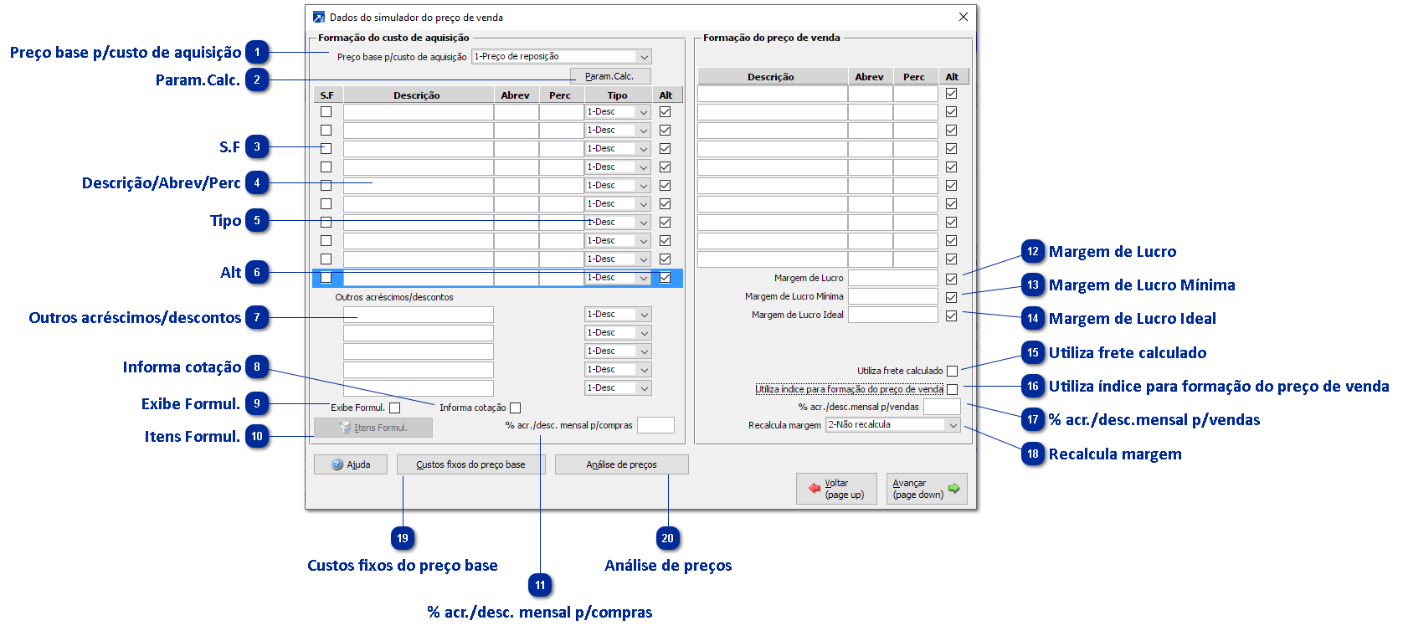Click first Descrição field in the sale price table
The image size is (1403, 636).
pos(772,94)
